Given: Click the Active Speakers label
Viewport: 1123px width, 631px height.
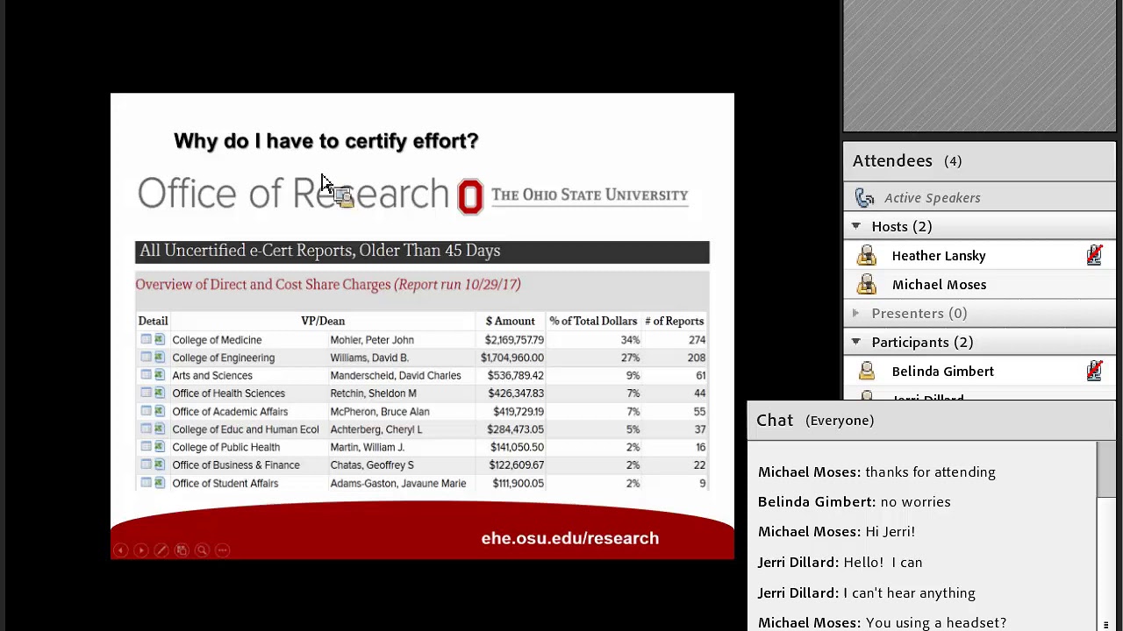Looking at the screenshot, I should coord(932,198).
